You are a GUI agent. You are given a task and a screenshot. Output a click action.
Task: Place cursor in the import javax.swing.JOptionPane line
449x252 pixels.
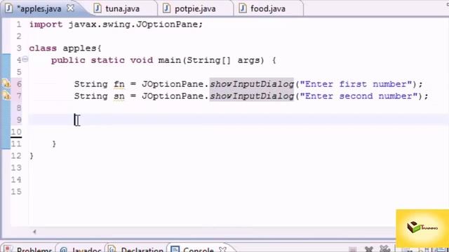[116, 24]
